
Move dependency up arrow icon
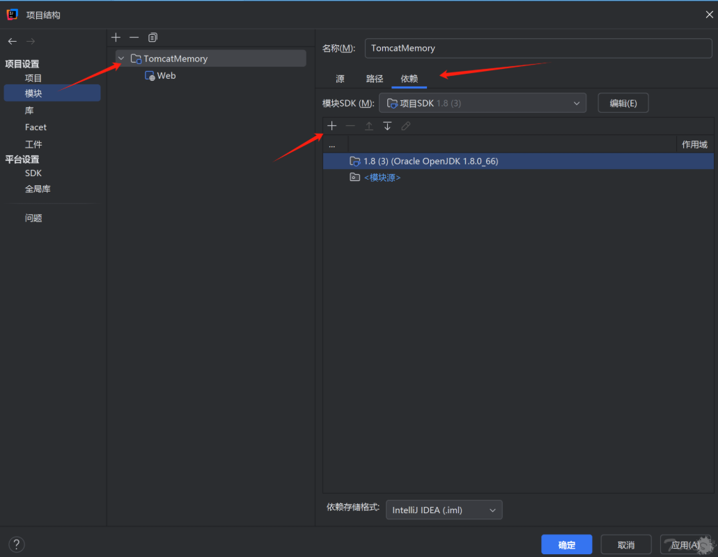tap(369, 126)
